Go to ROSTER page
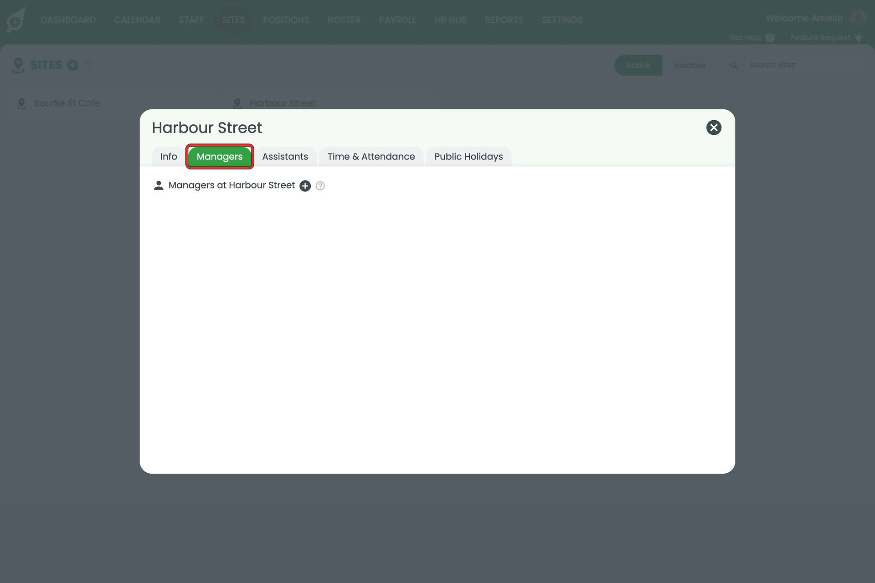 [x=344, y=20]
